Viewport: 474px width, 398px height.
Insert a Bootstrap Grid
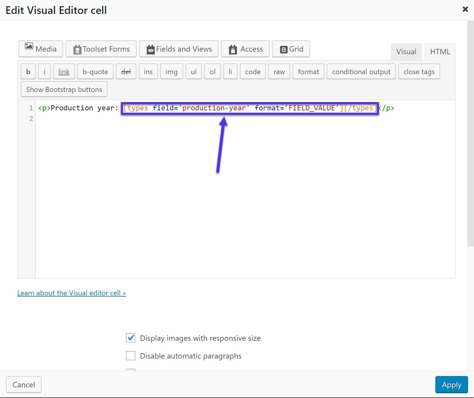(291, 49)
